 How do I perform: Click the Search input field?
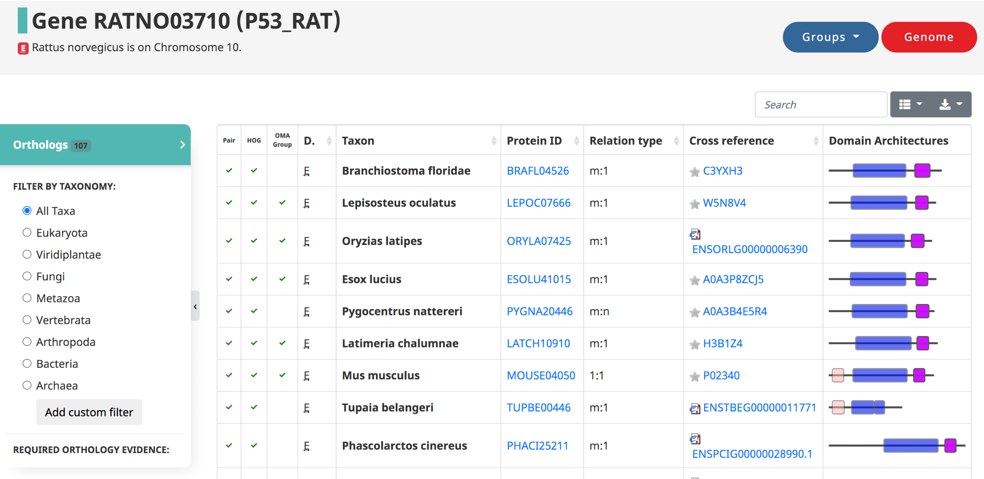[820, 105]
